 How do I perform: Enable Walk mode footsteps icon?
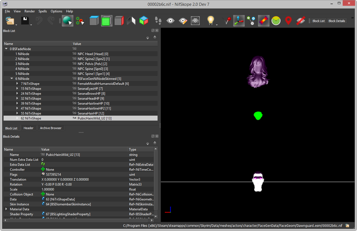pos(158,21)
